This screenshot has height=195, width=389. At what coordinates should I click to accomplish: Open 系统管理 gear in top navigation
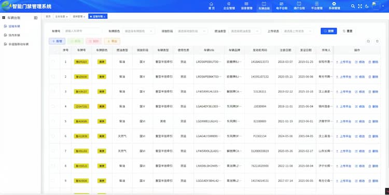tap(334, 6)
